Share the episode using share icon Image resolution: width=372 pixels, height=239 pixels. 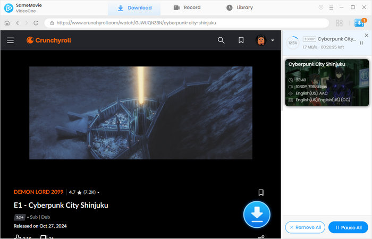pos(261,237)
